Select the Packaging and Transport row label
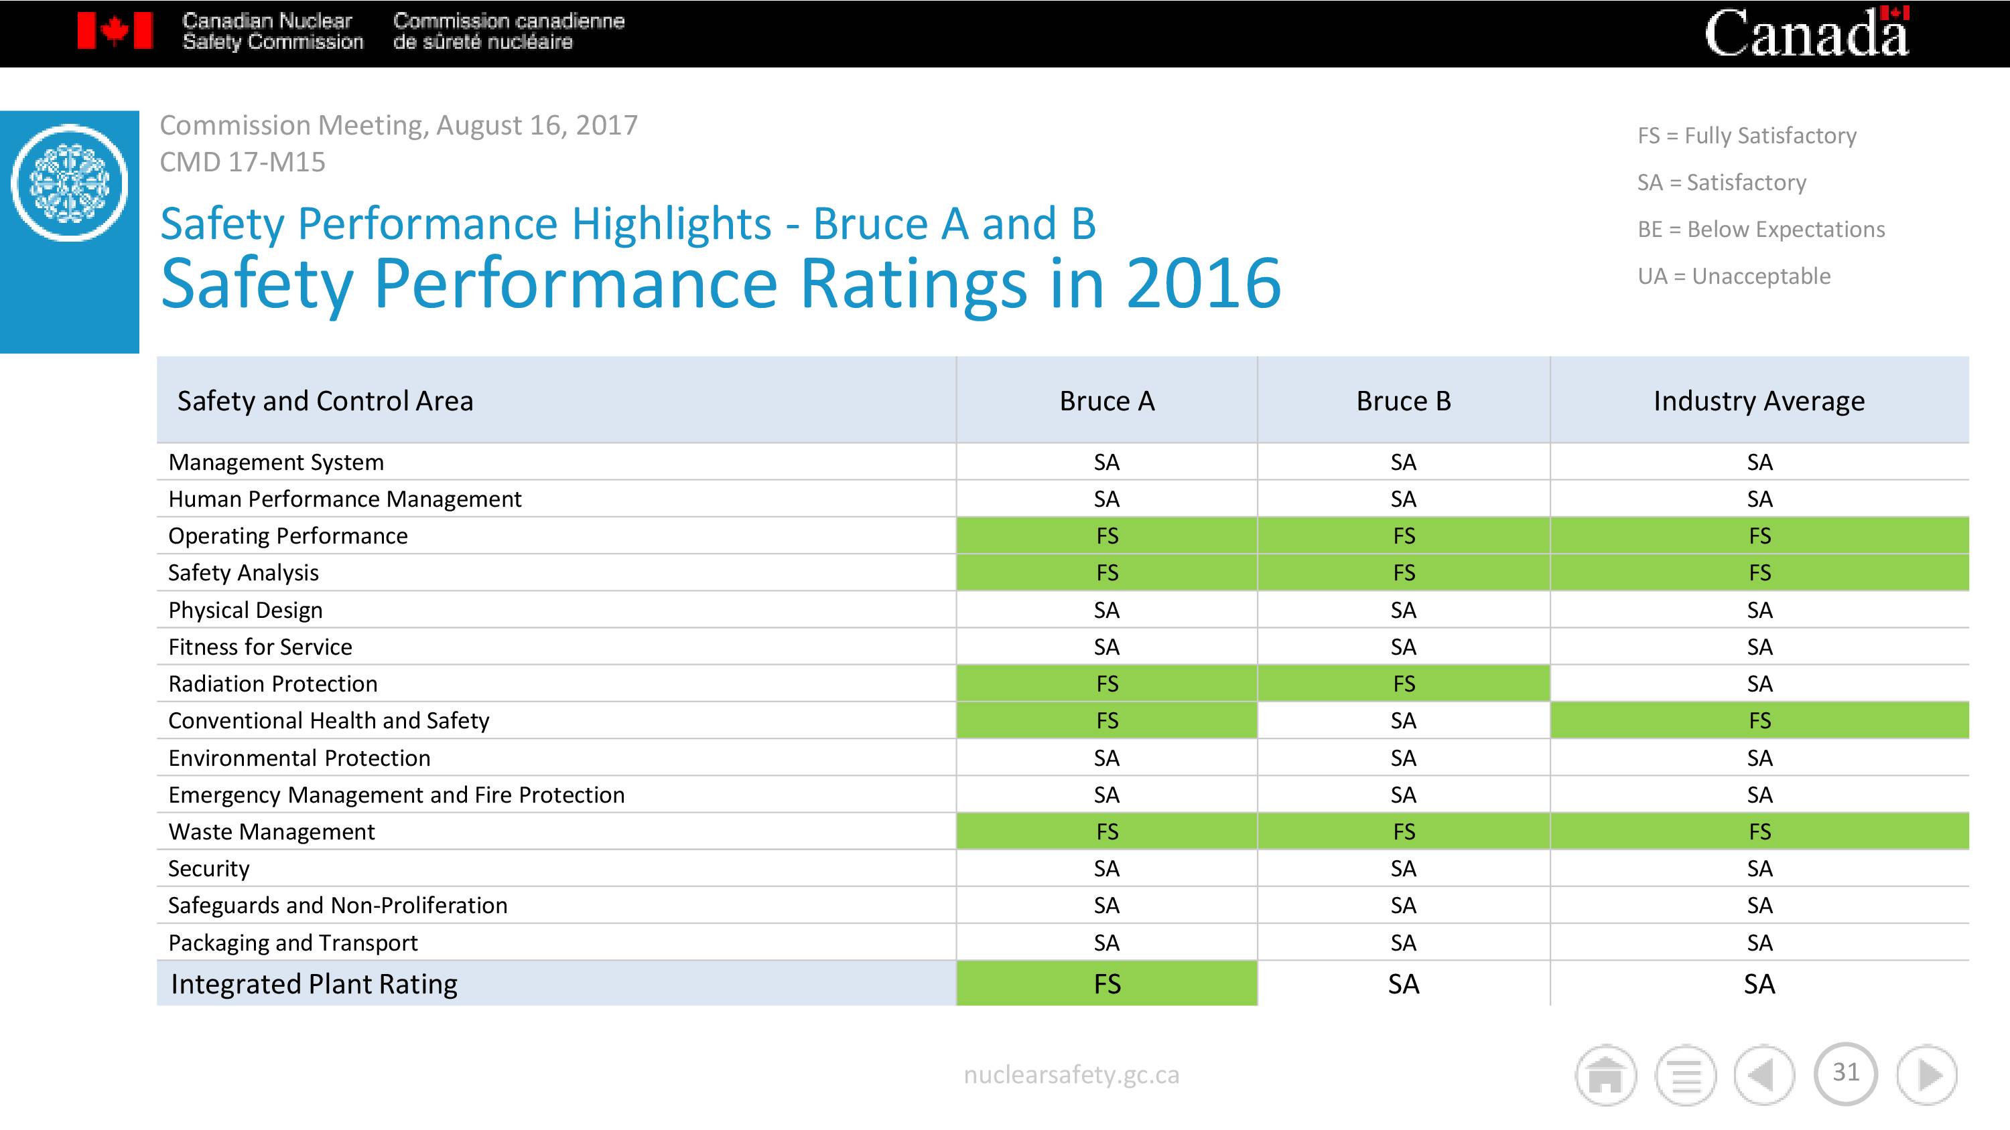2010x1130 pixels. click(x=293, y=943)
